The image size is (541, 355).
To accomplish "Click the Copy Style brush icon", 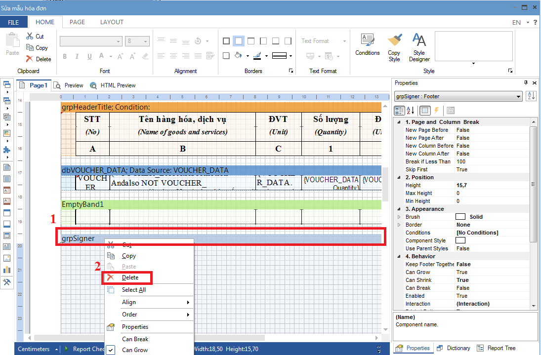I will [394, 40].
